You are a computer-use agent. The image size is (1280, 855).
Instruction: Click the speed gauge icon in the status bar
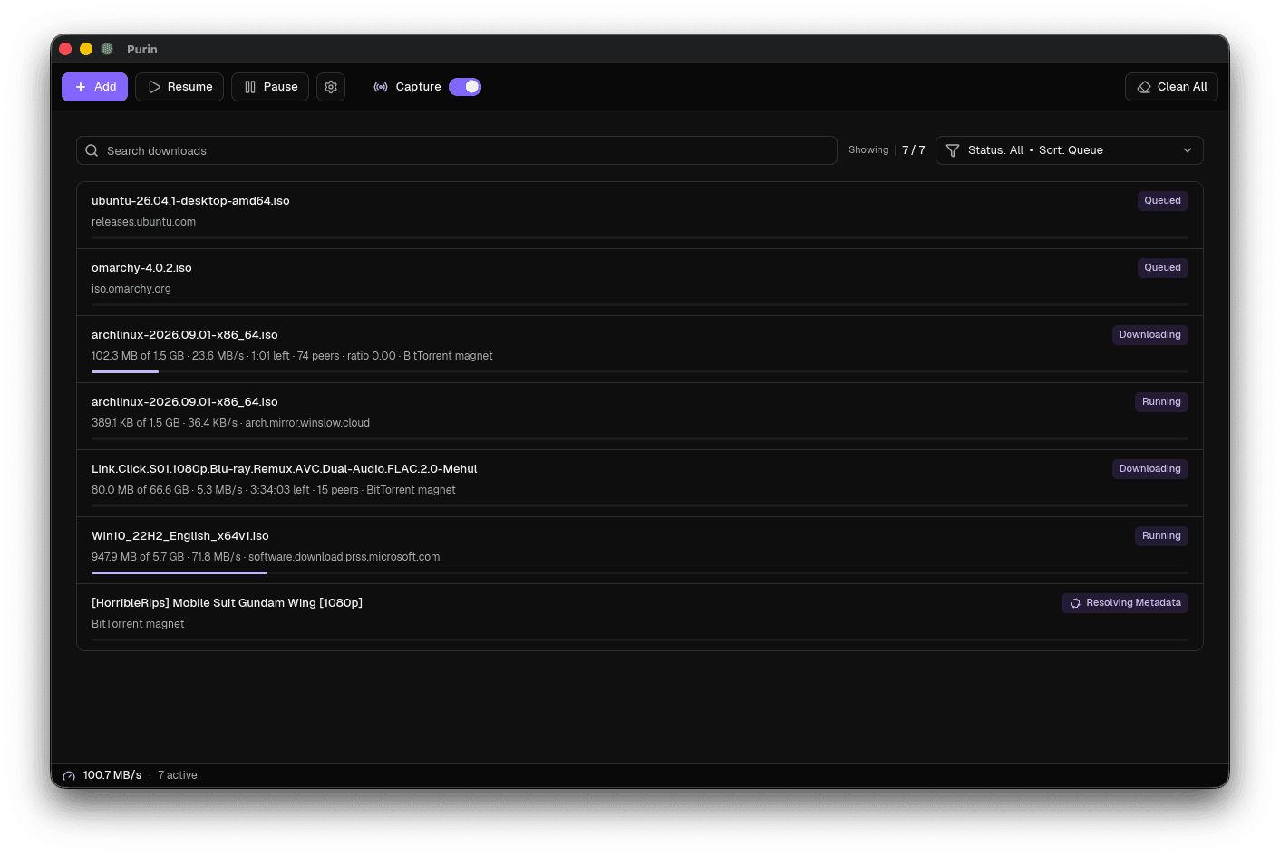69,776
